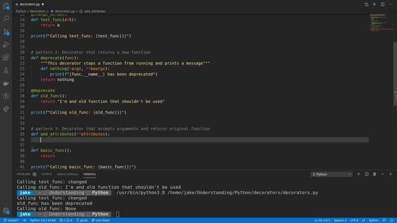Select Python 3.8.2 64-bit interpreter in status bar
Screen dimensions: 397x223
point(43,221)
